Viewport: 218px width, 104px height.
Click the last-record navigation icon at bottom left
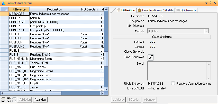9,101
